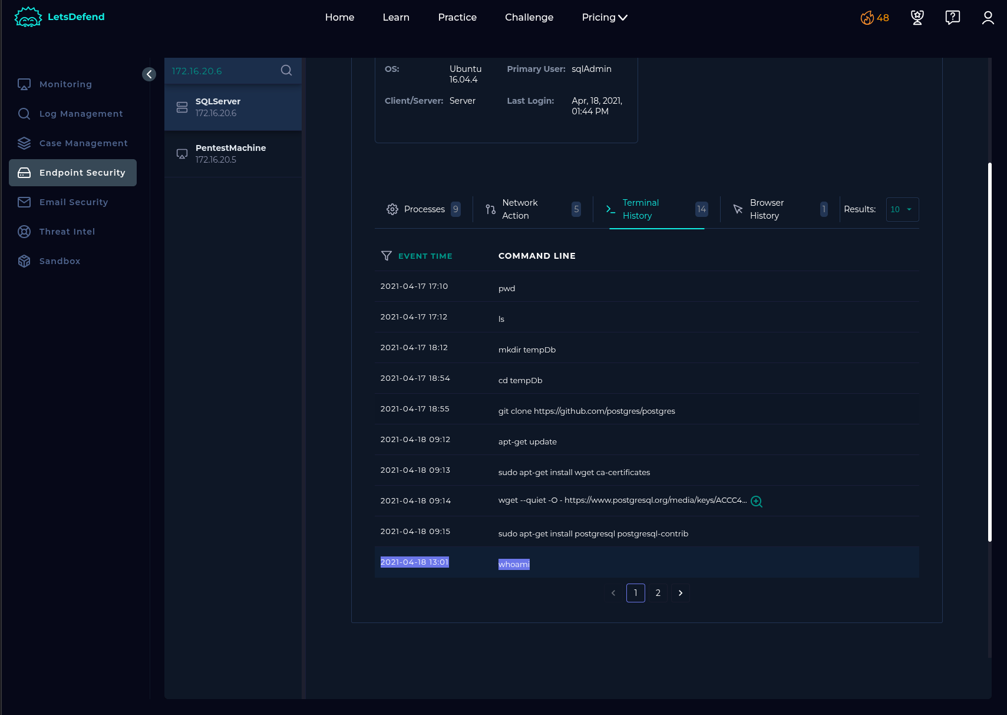Click the PentestMachine monitor icon
This screenshot has width=1007, height=715.
tap(182, 154)
